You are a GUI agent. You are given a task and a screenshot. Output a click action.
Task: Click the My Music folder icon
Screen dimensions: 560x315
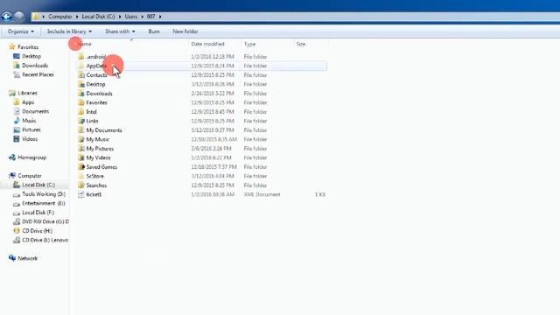[x=81, y=139]
